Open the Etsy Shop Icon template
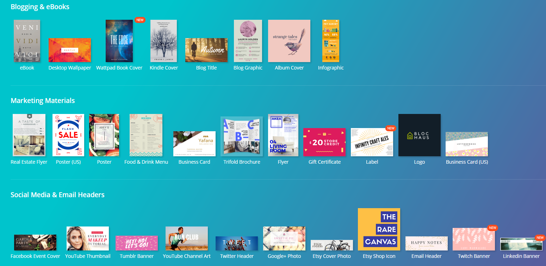 point(379,229)
